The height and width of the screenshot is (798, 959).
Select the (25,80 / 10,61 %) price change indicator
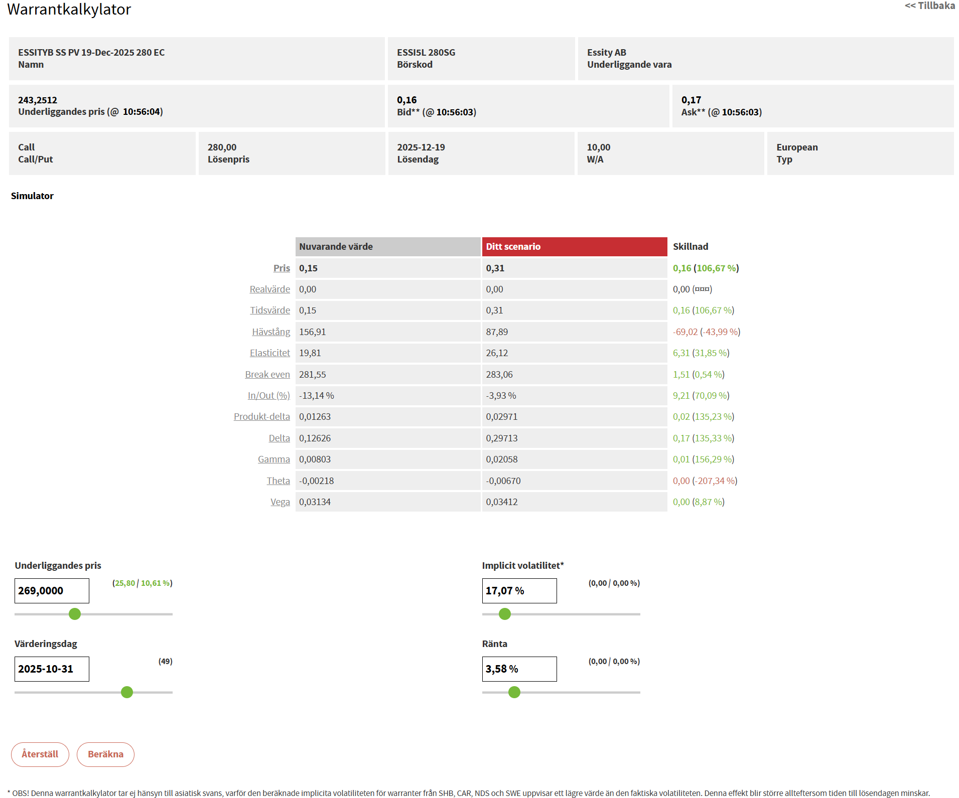[143, 583]
